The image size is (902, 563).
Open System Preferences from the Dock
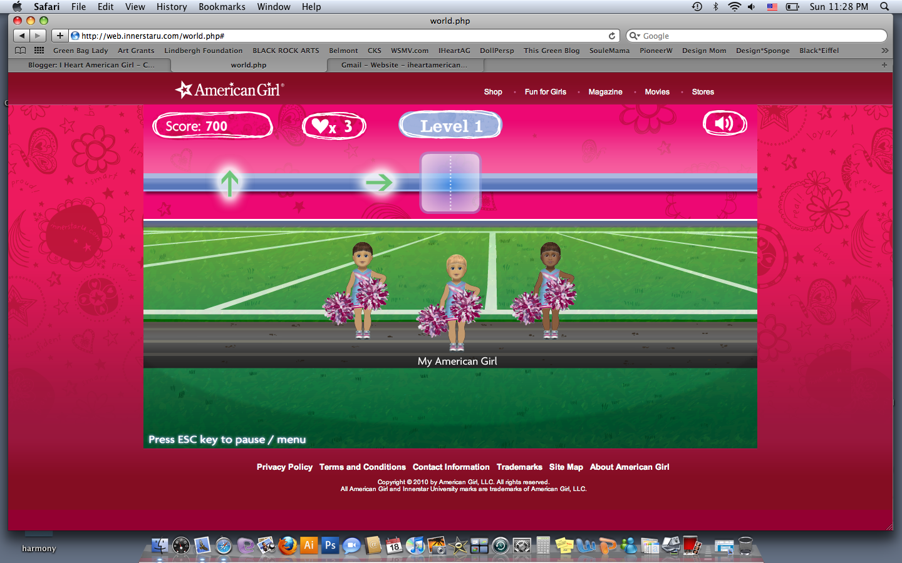(522, 545)
